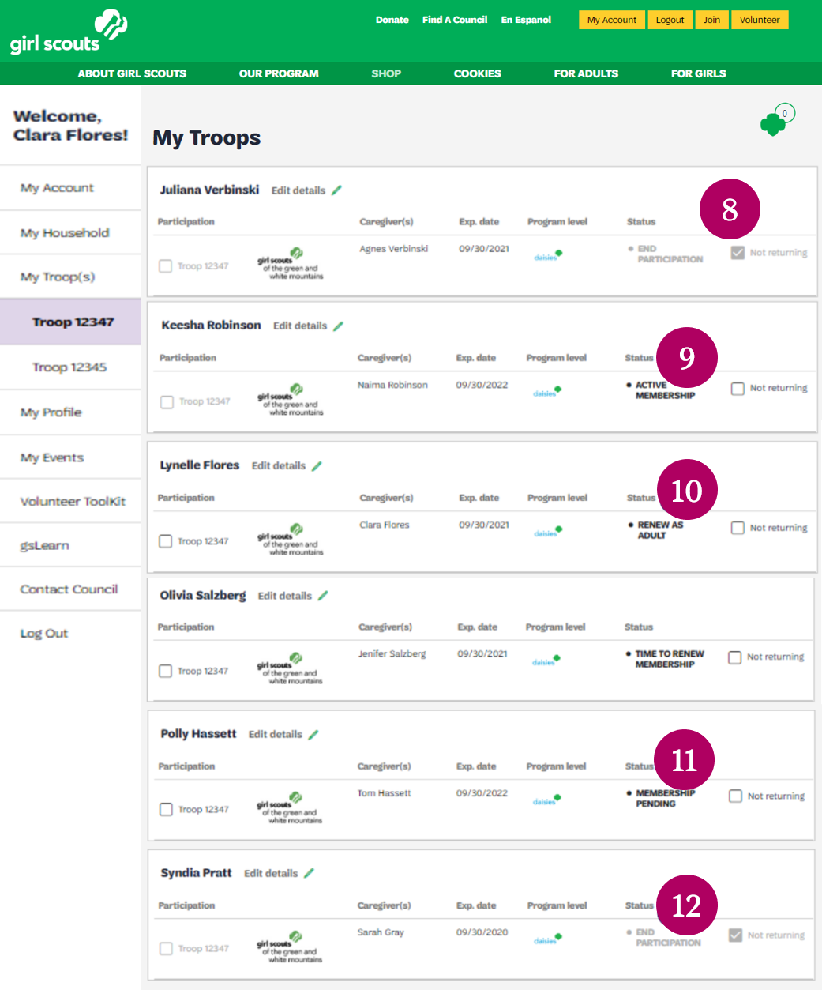Go to SHOP in navigation bar
The height and width of the screenshot is (990, 822).
pyautogui.click(x=386, y=73)
